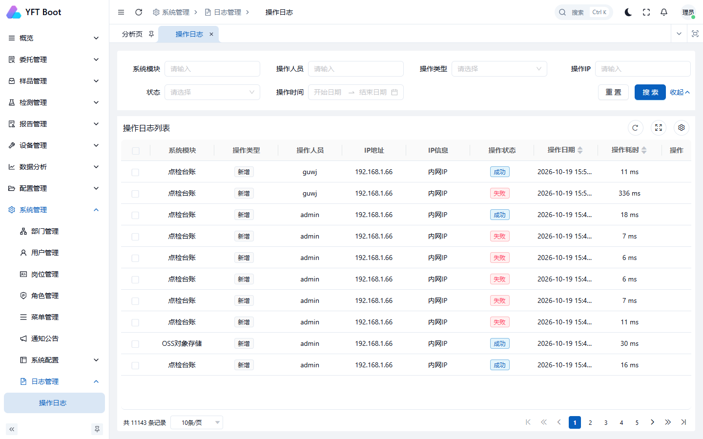
Task: Open notifications bell
Action: (664, 12)
